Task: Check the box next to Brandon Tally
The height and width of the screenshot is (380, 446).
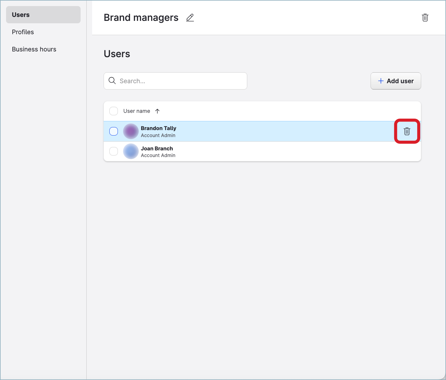Action: click(x=114, y=131)
